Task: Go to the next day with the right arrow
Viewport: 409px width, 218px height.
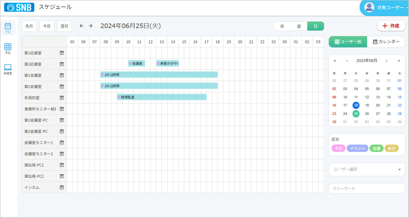Action: click(x=90, y=26)
